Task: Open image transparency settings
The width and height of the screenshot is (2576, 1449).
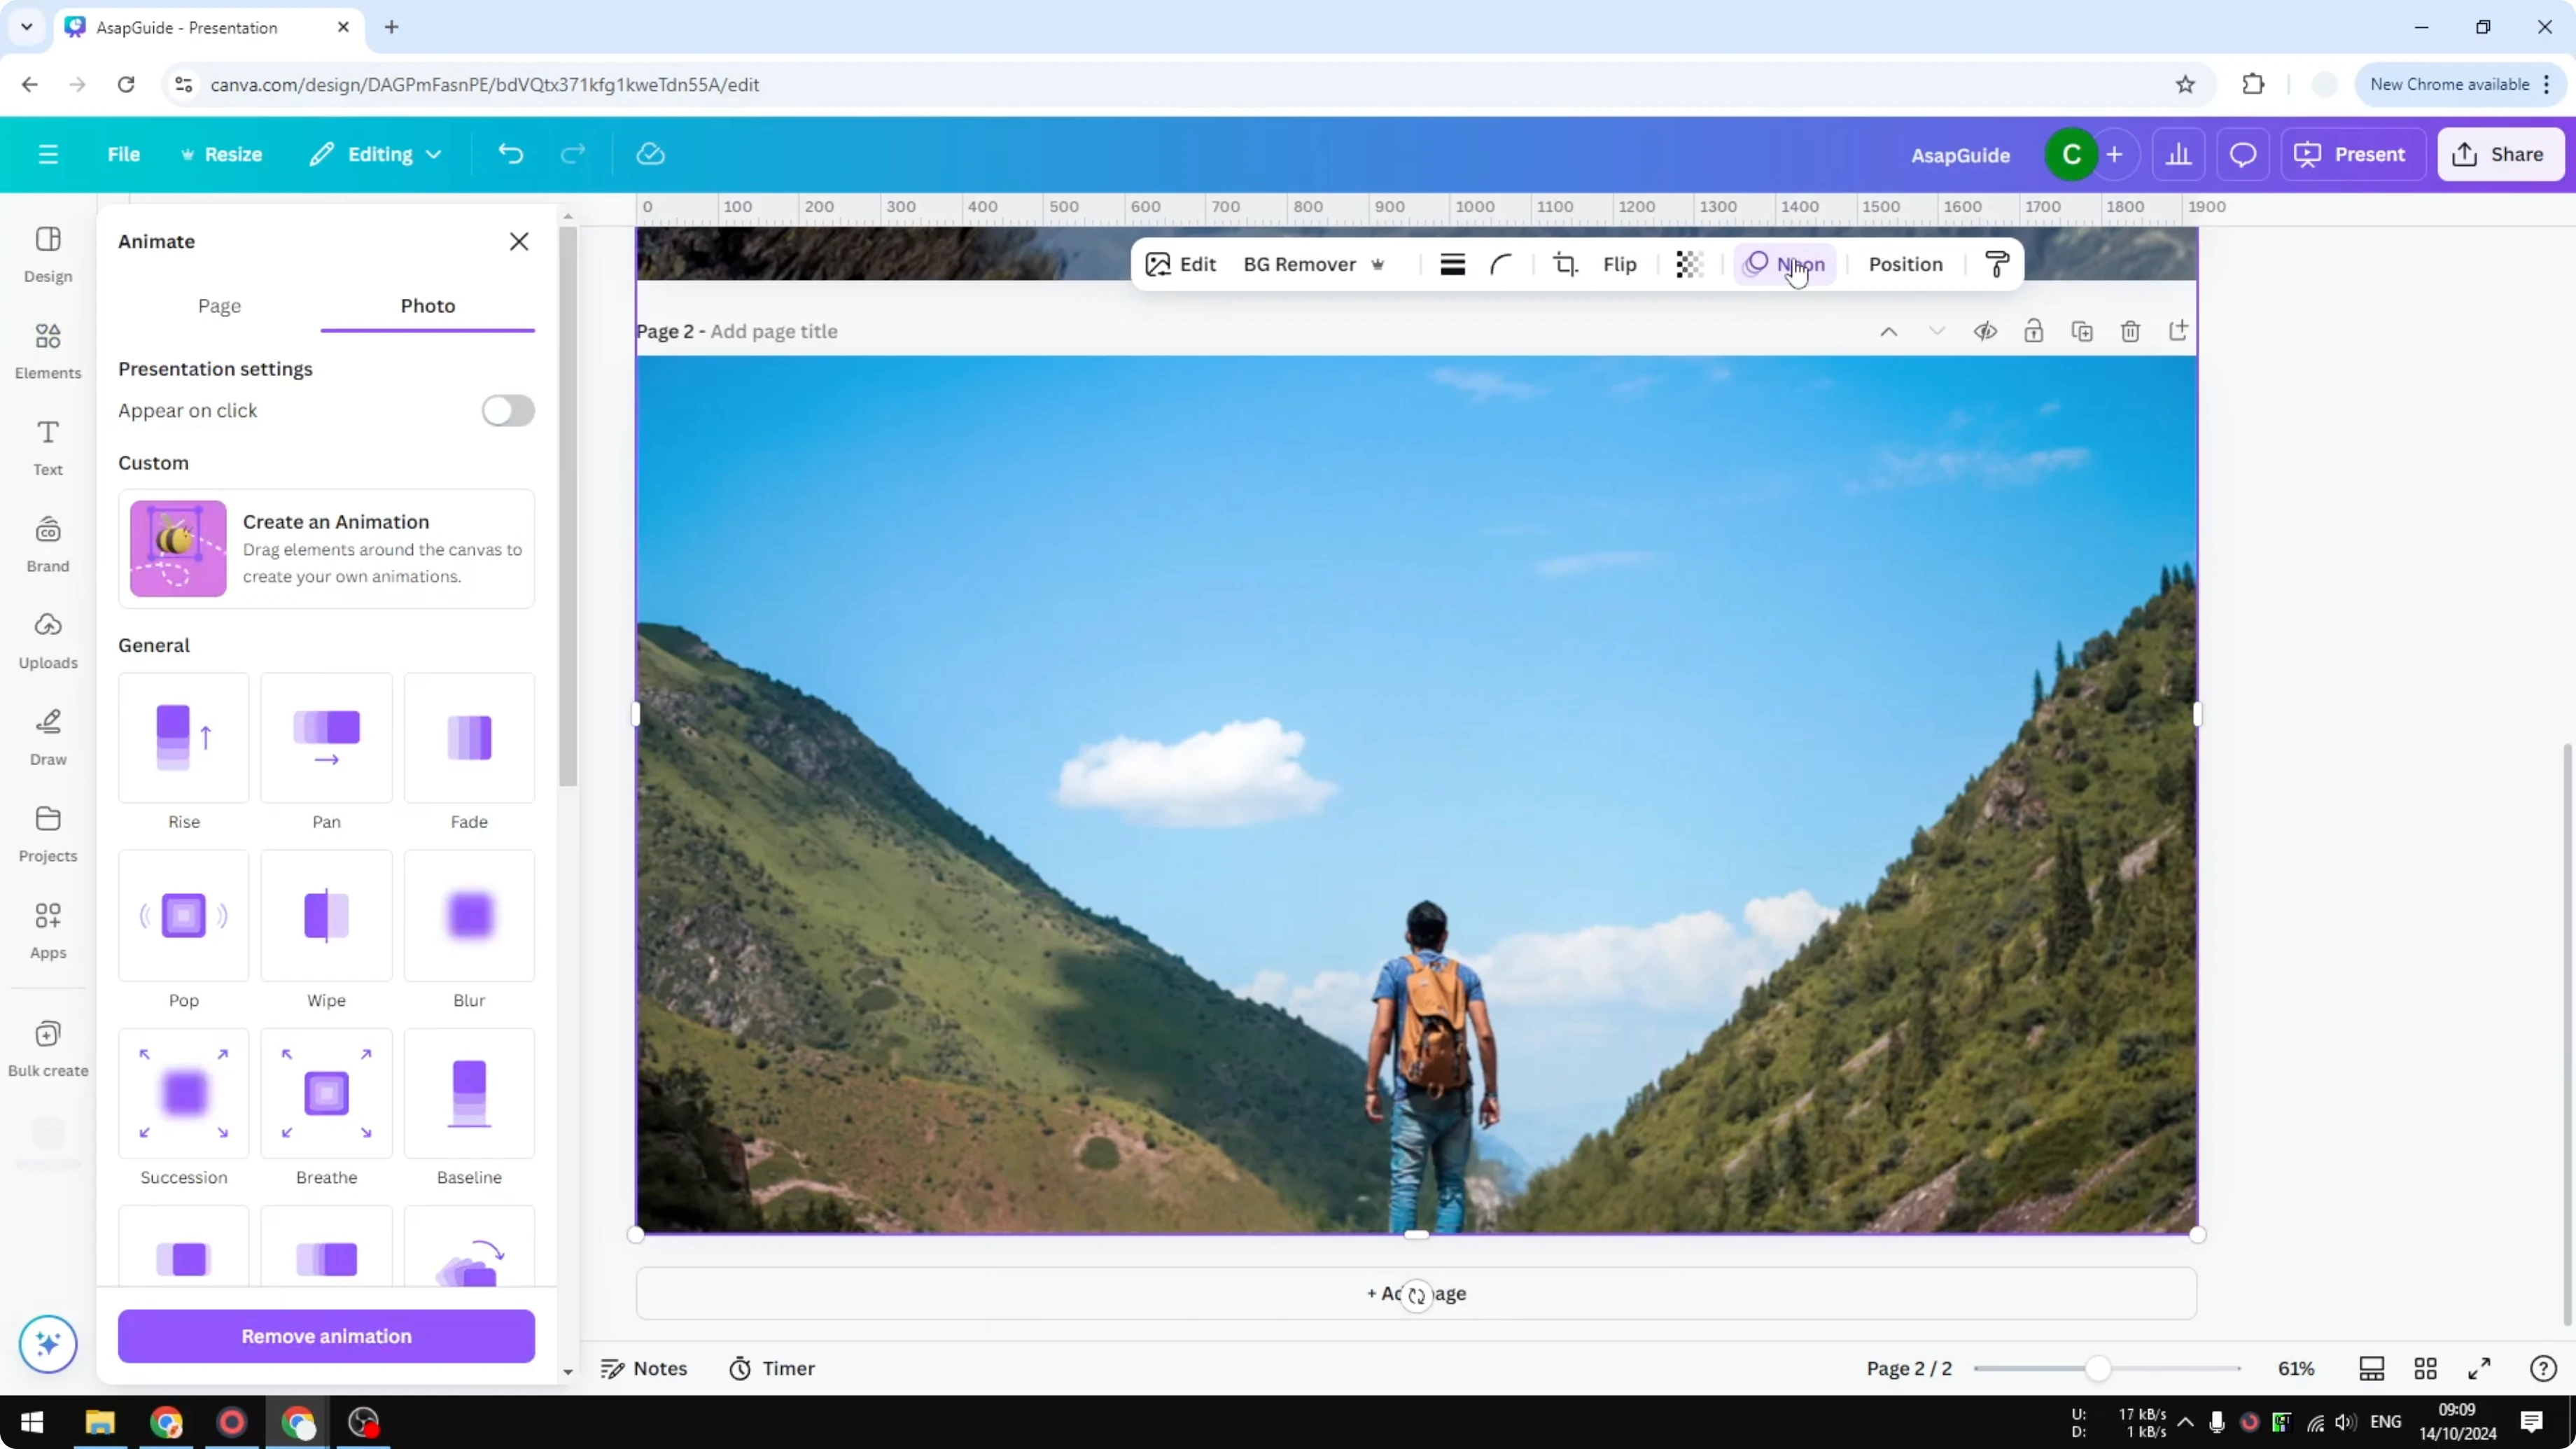Action: pos(1689,264)
